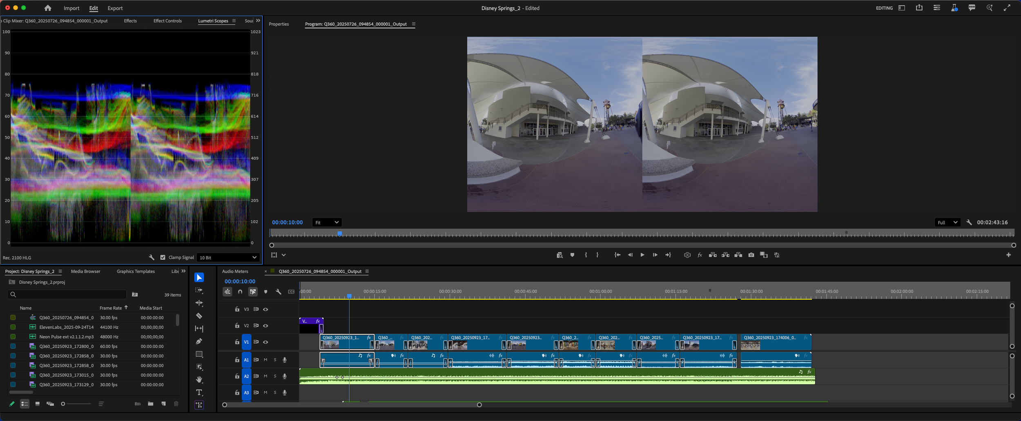
Task: Sort by the Frame Rate column header
Action: click(111, 308)
